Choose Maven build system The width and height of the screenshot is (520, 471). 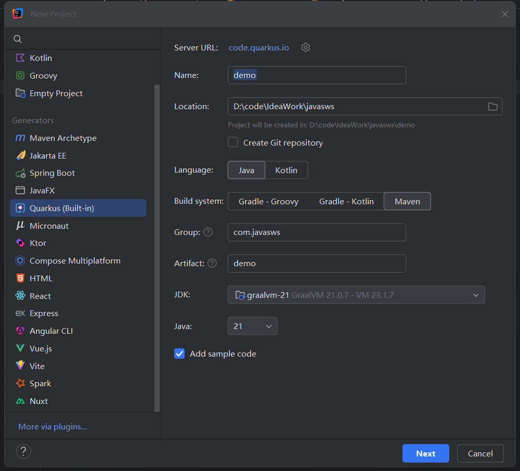(x=407, y=201)
